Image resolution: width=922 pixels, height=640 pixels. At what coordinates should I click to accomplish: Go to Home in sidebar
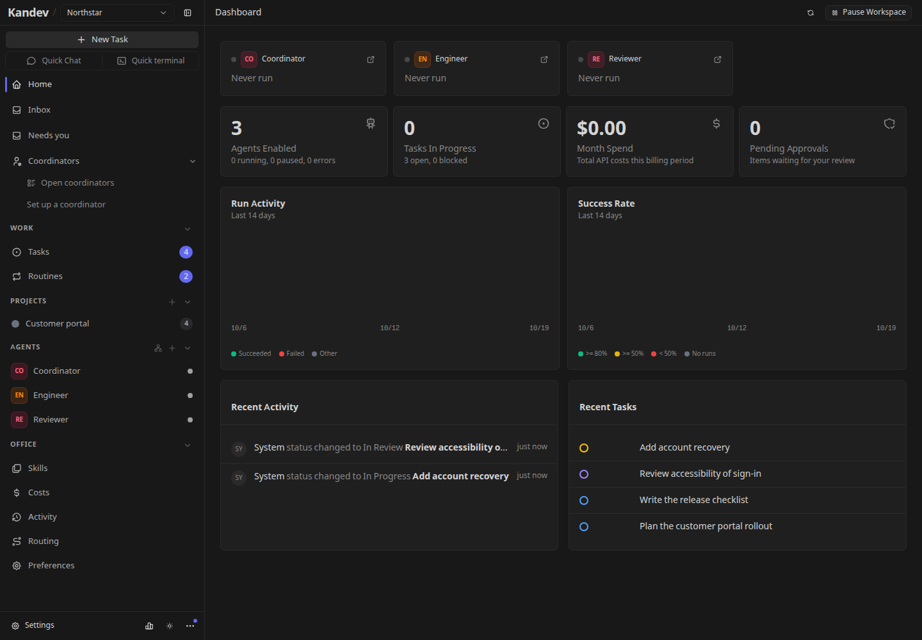pos(102,84)
